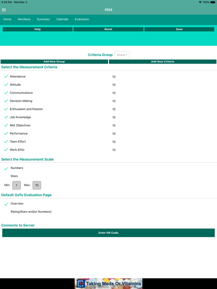217x289 pixels.
Task: Tap the ad app icon in the banner
Action: [81, 284]
